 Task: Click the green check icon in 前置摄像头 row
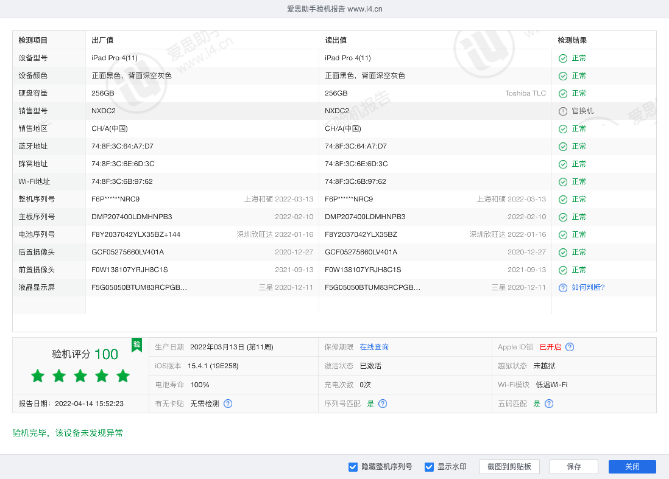click(563, 270)
